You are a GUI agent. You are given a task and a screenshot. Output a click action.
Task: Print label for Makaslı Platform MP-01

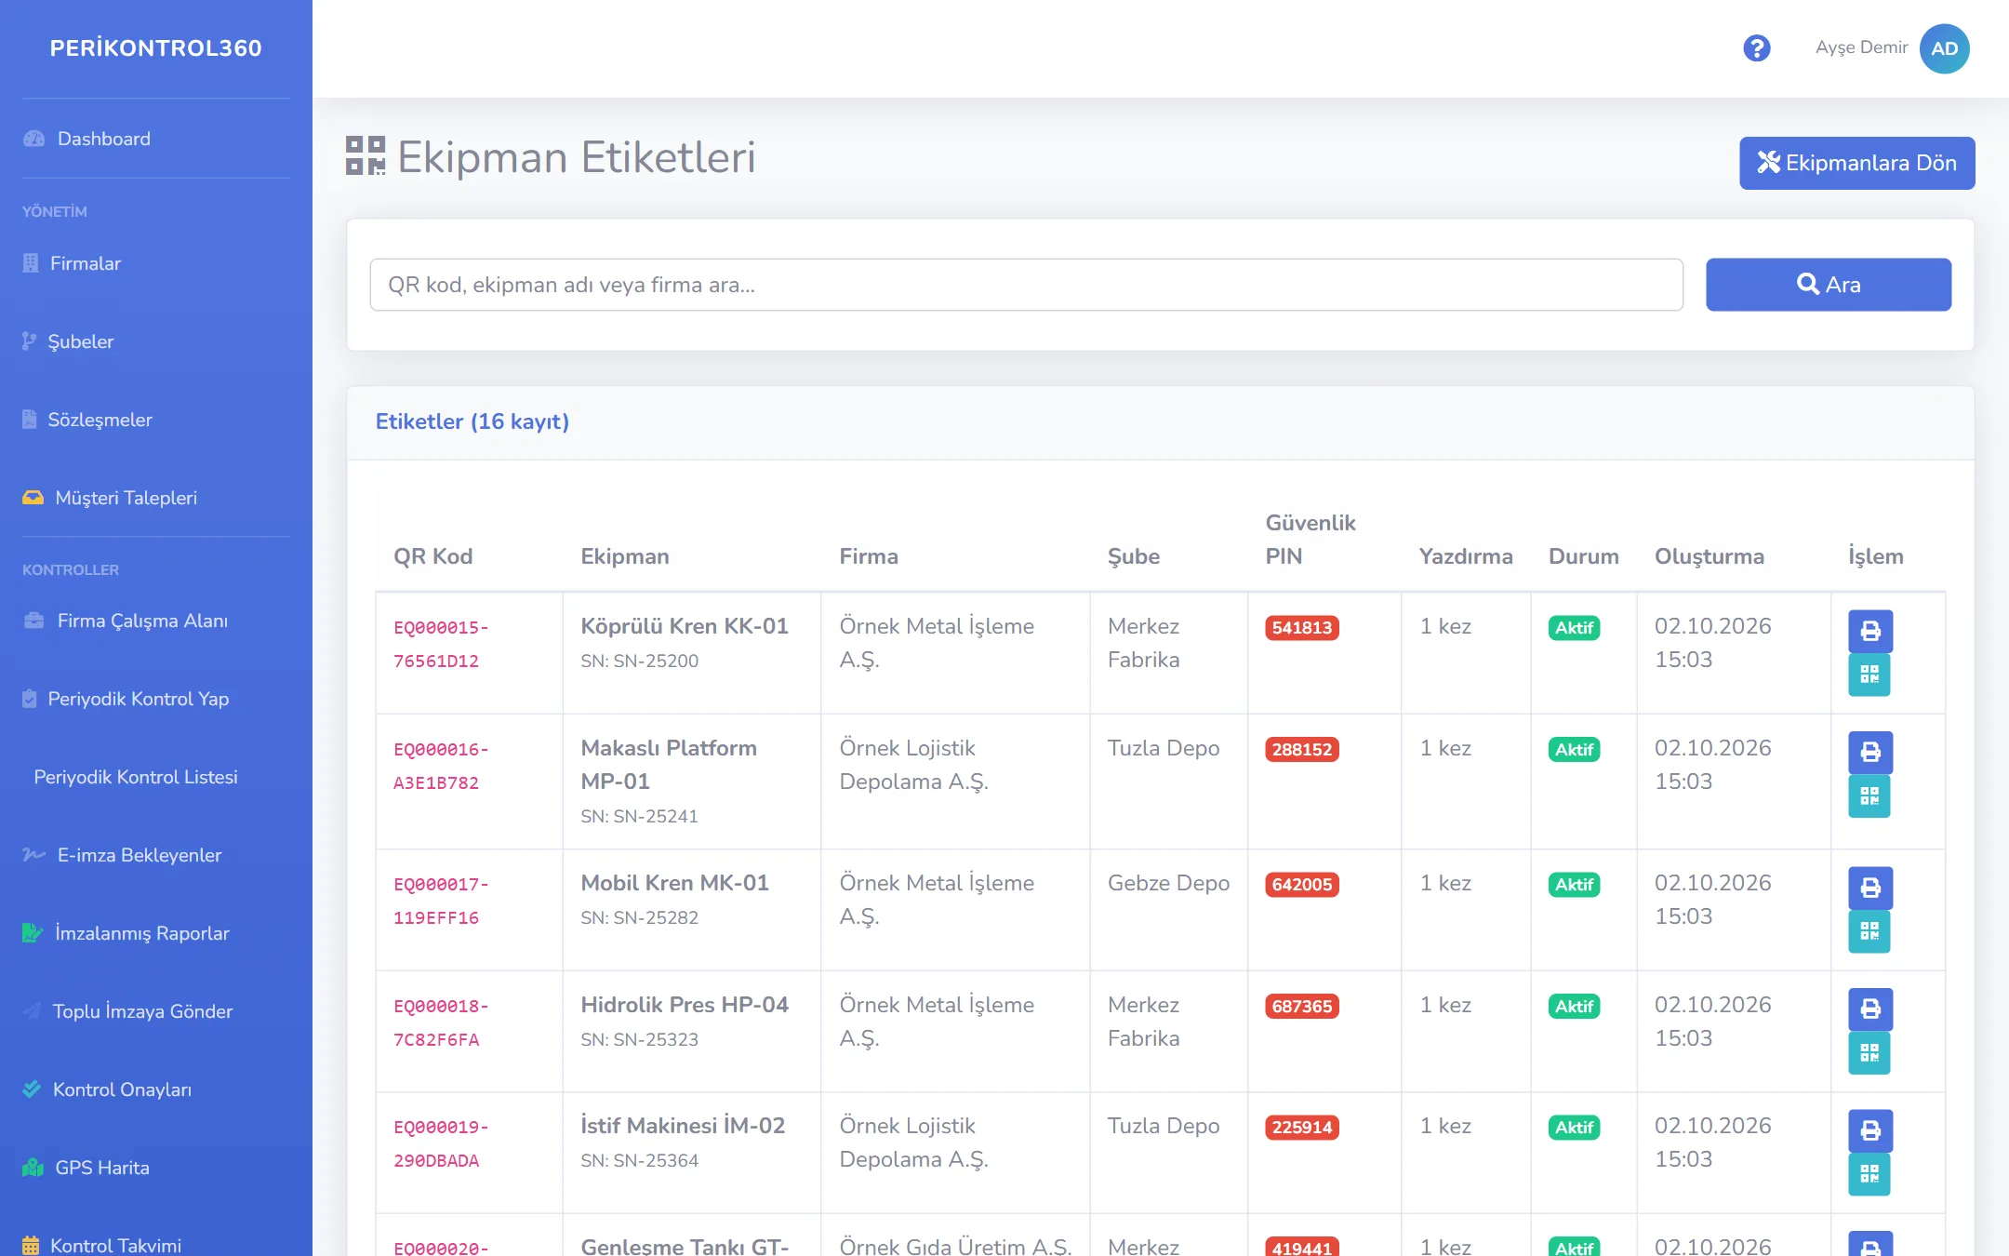pyautogui.click(x=1870, y=753)
